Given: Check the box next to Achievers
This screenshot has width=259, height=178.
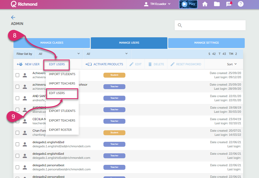Looking at the screenshot, I should tap(17, 75).
